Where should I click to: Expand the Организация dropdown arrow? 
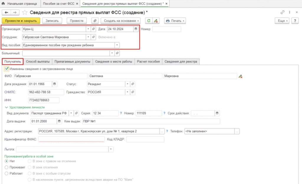coord(88,29)
